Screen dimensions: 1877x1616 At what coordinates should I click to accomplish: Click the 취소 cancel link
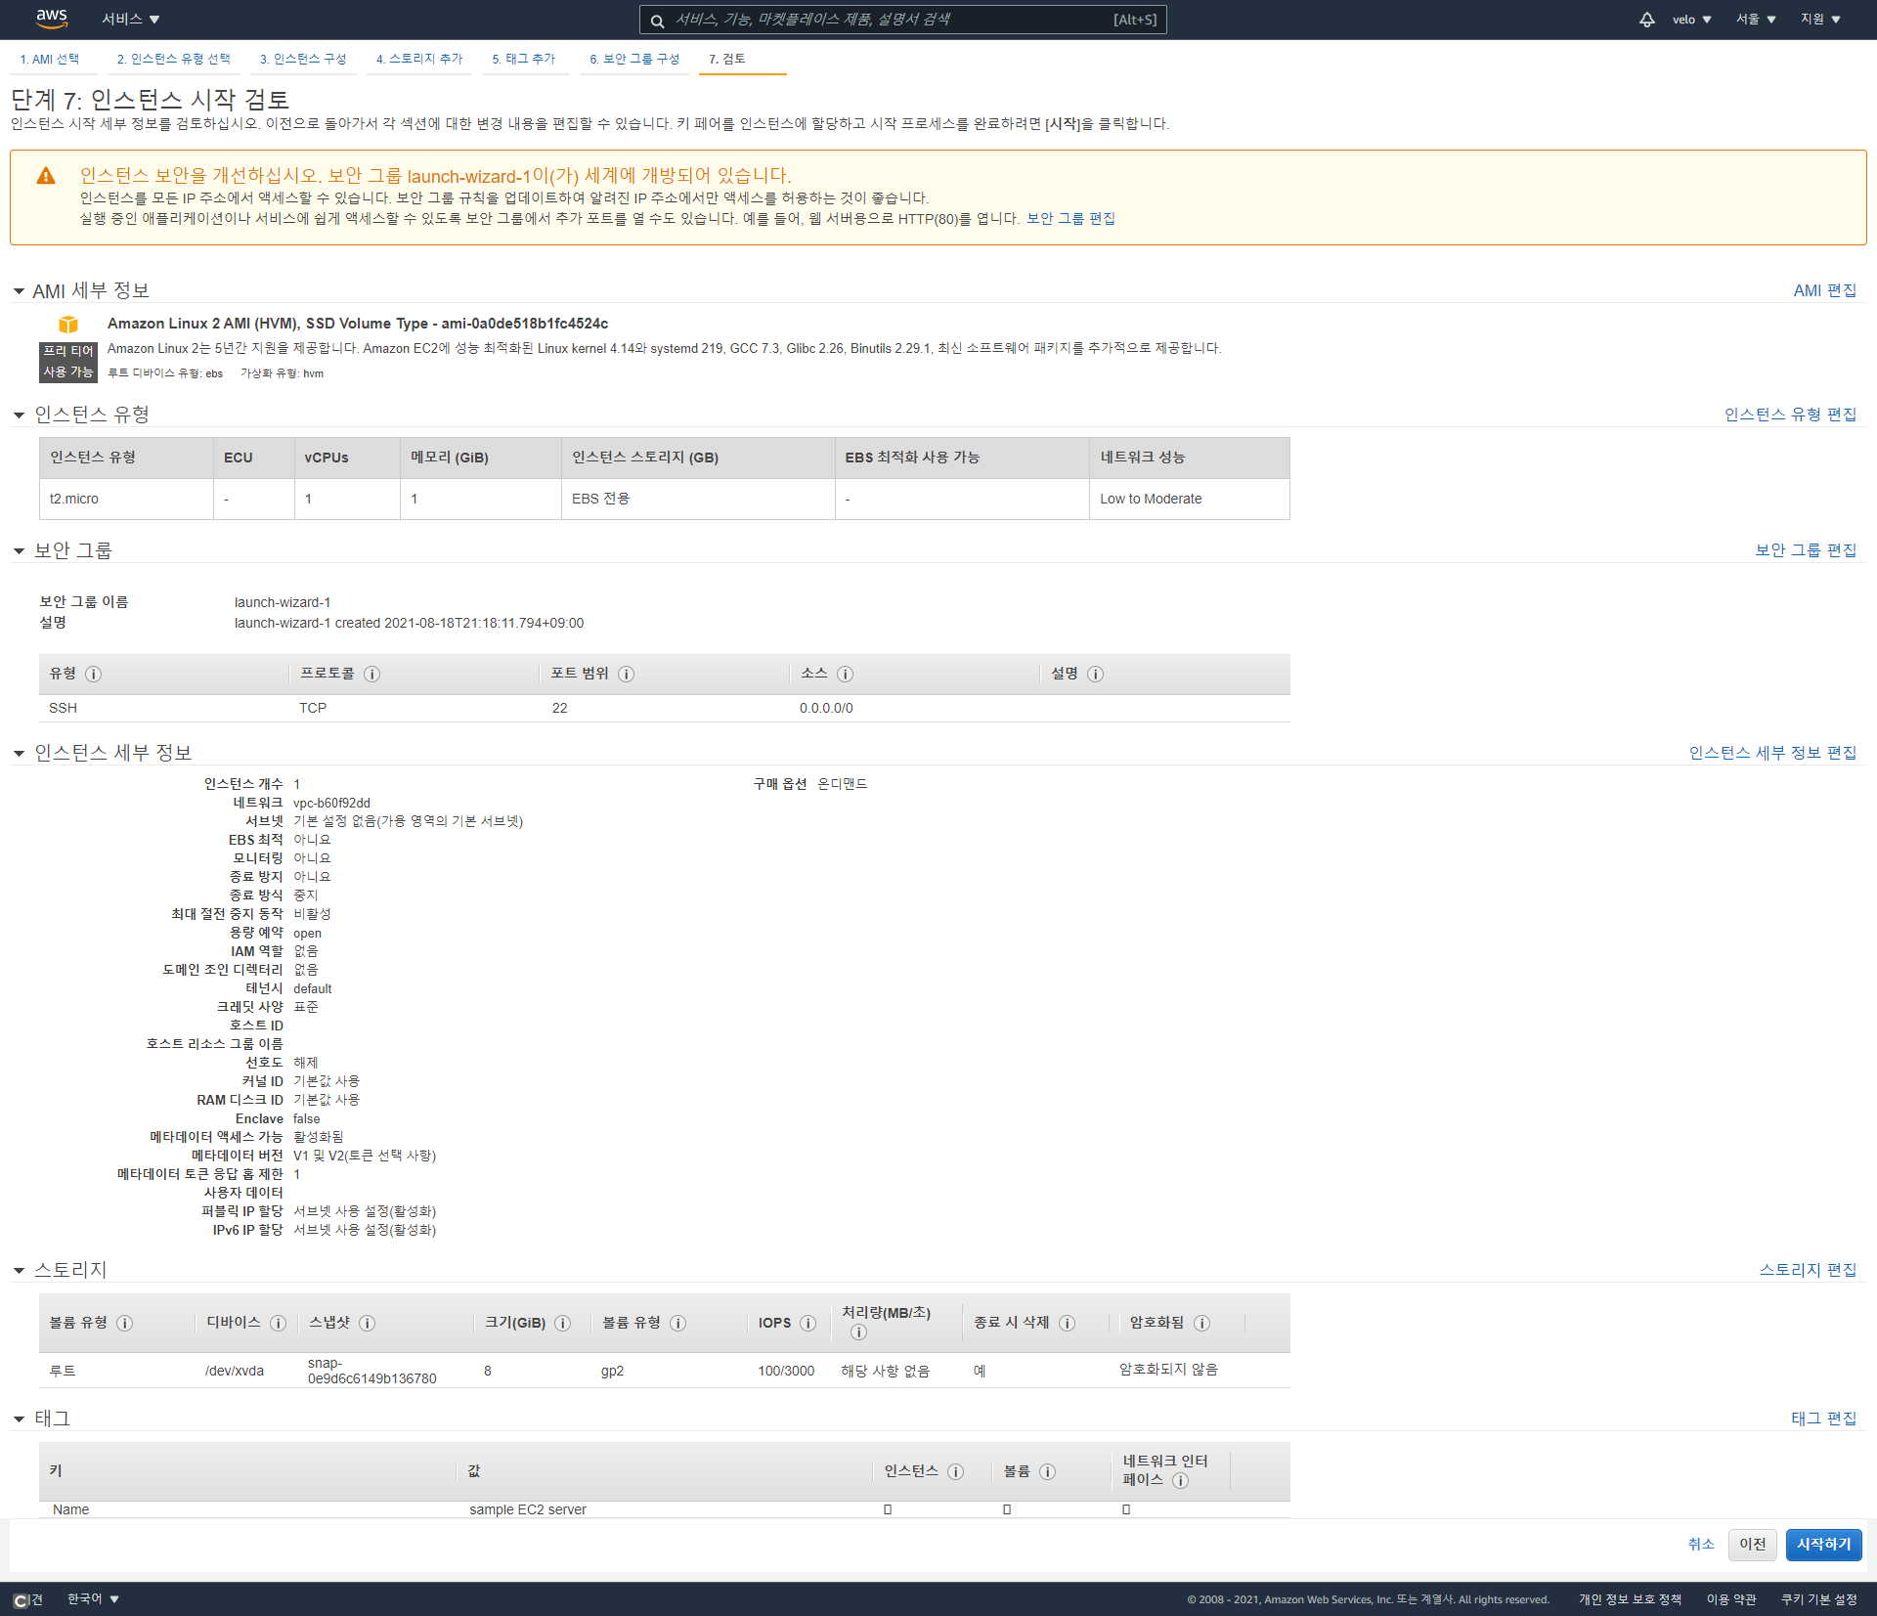coord(1701,1545)
